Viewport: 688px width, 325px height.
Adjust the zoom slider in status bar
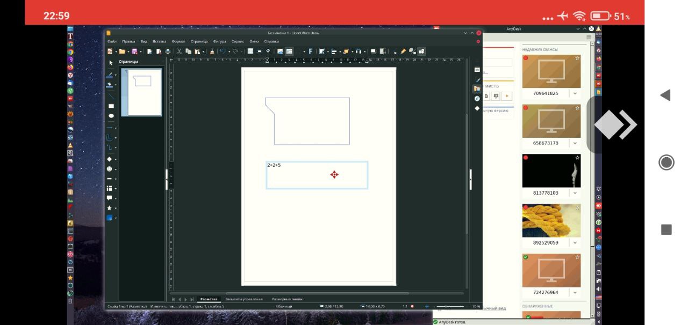[x=450, y=306]
